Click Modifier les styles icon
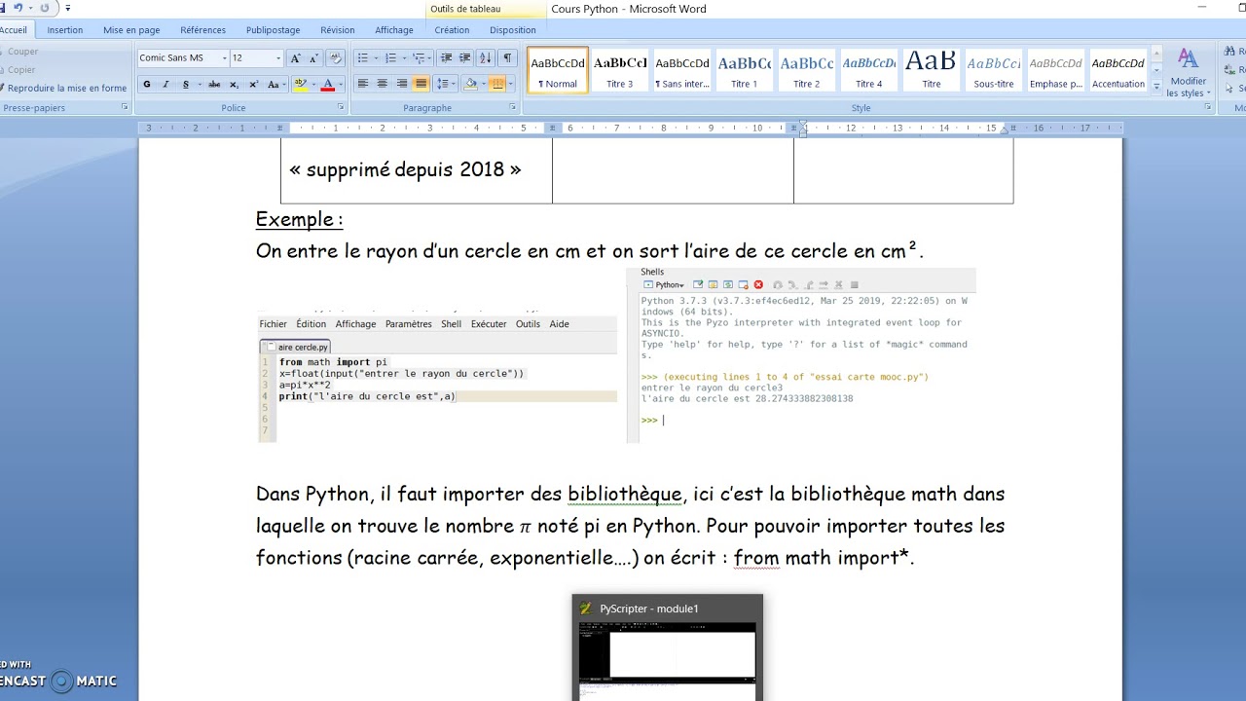The image size is (1246, 701). click(1188, 73)
